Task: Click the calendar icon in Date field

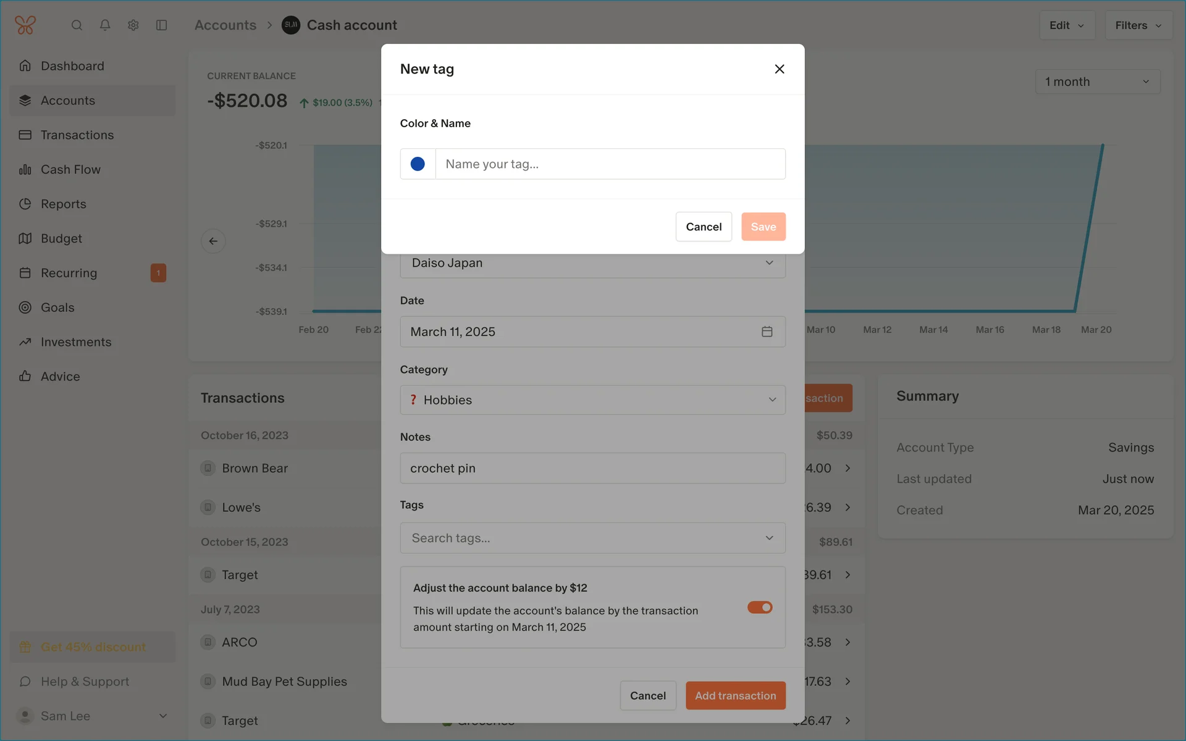Action: coord(767,332)
